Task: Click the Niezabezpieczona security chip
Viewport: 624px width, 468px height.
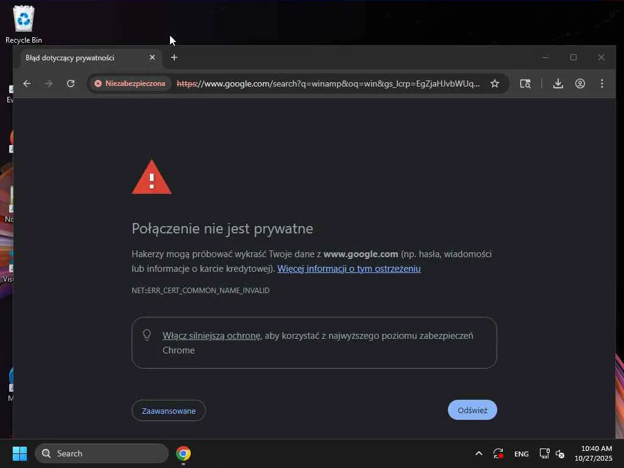Action: [130, 83]
